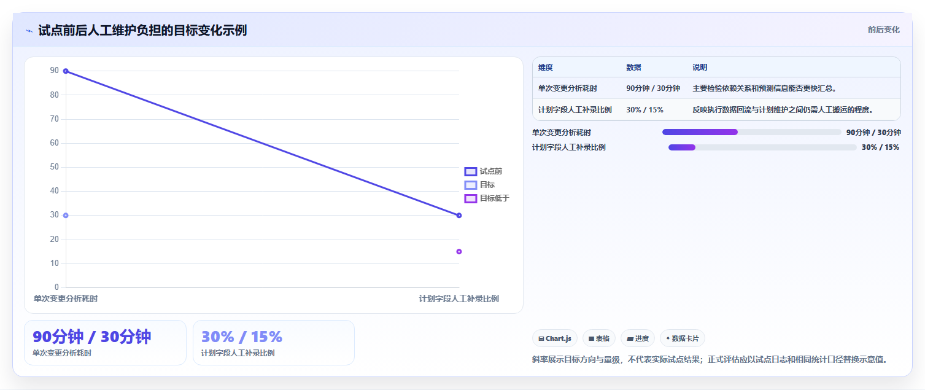Click the 单次变更分析耗时 progress bar
The image size is (925, 390).
(752, 132)
